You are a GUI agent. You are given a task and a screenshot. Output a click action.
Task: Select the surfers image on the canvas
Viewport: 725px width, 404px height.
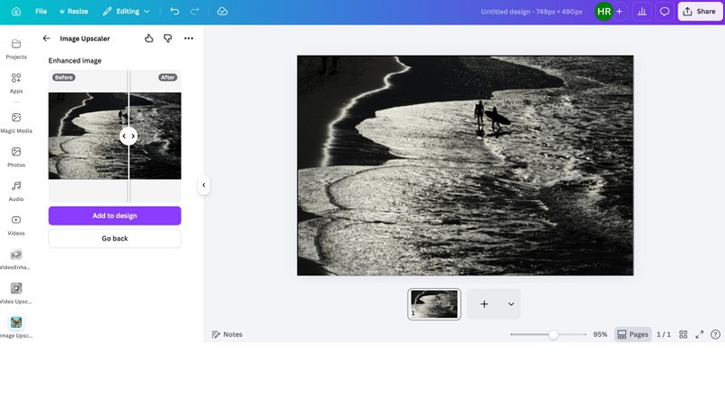465,165
